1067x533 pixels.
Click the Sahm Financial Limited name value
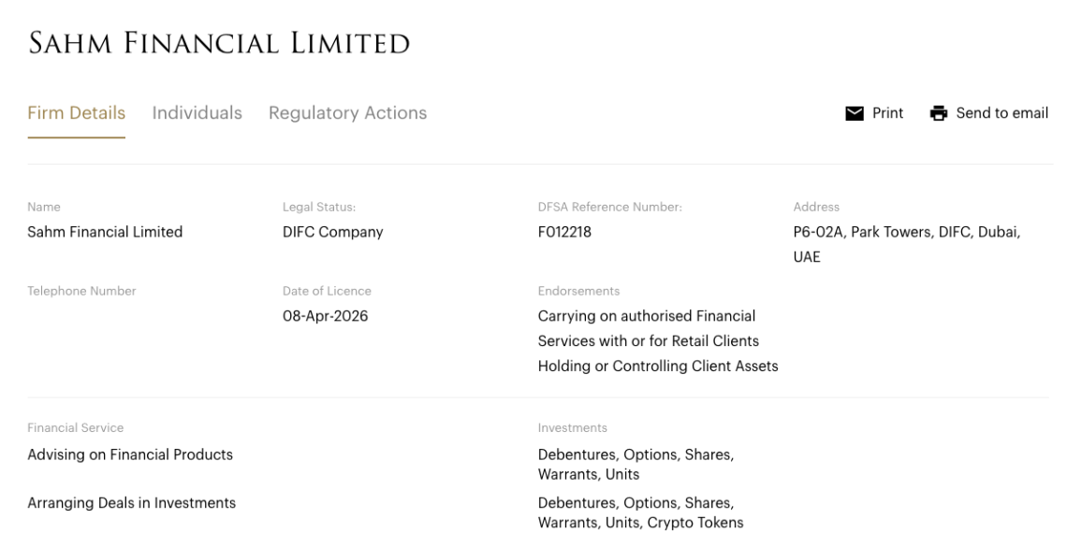105,232
